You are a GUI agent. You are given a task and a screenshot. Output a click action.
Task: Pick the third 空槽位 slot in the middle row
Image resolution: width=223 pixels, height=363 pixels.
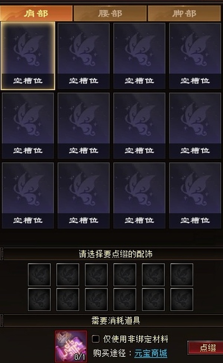coord(139,126)
